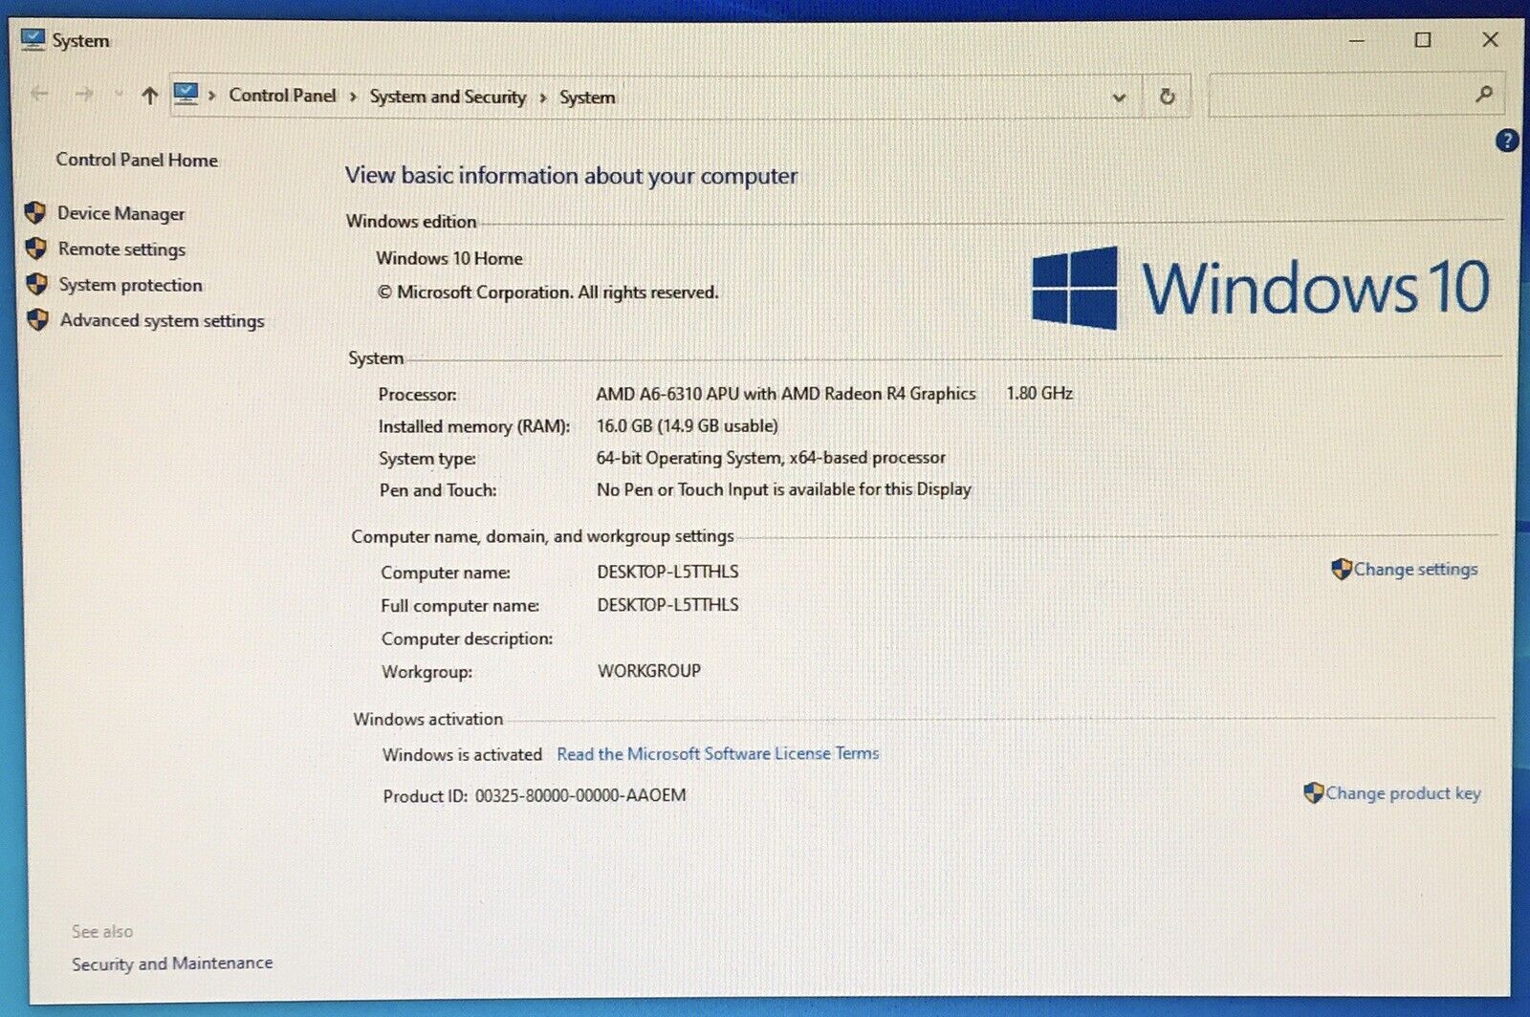Open Help with the question mark icon
1530x1017 pixels.
point(1506,141)
